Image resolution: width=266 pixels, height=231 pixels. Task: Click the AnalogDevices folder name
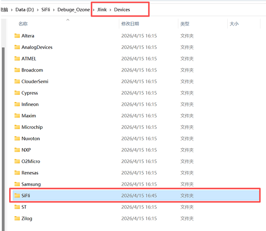click(37, 47)
